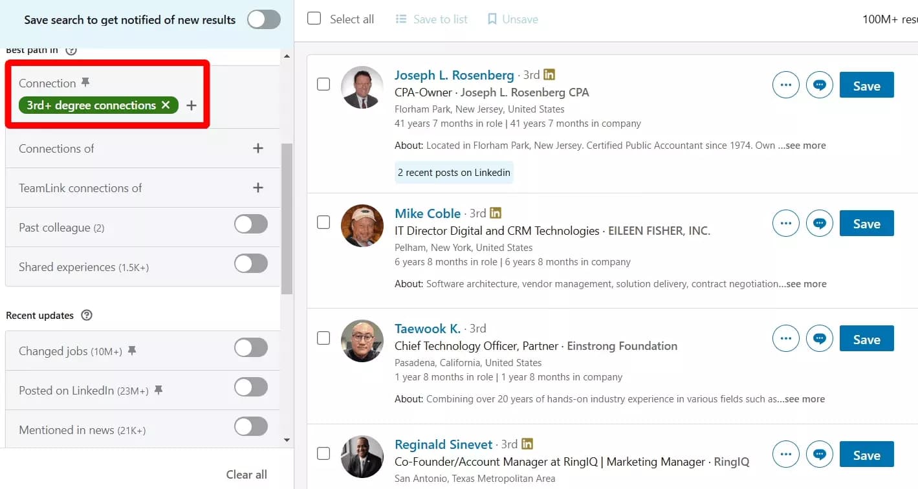Screen dimensions: 918x489
Task: Expand the TeamLink connections of filter
Action: (x=258, y=188)
